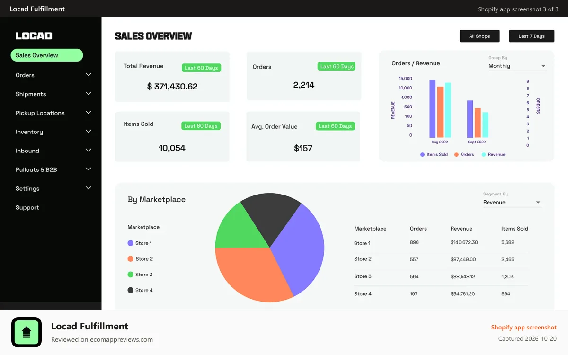
Task: Open the Settings sidebar item
Action: click(x=27, y=188)
